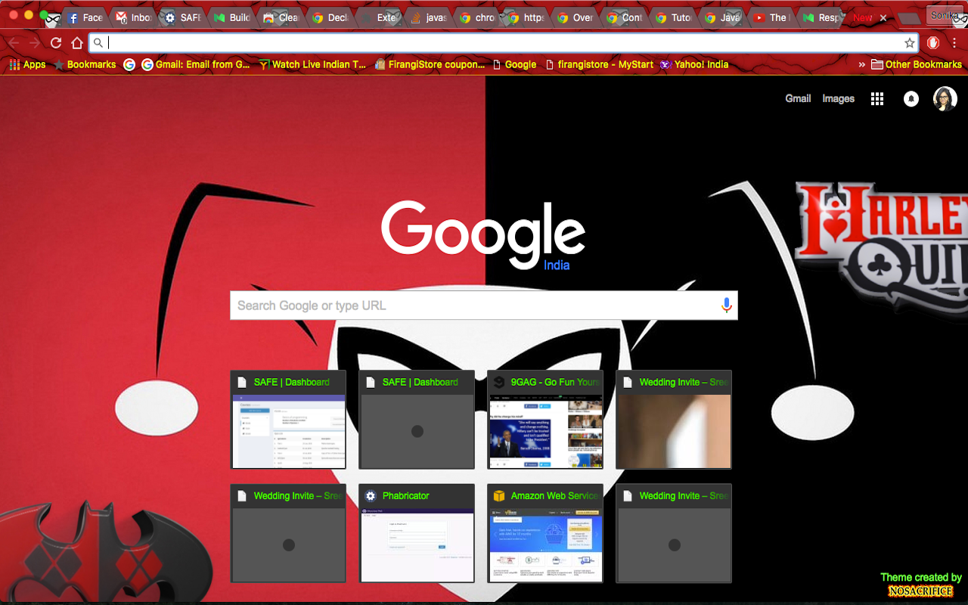Open the Gmail link
This screenshot has height=605, width=968.
[798, 98]
